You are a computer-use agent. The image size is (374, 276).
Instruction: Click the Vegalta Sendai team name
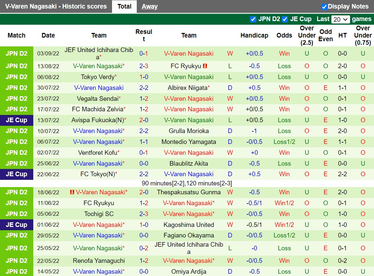tap(98, 98)
